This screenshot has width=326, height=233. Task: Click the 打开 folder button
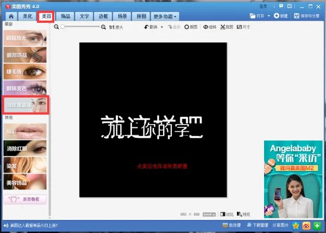257,16
